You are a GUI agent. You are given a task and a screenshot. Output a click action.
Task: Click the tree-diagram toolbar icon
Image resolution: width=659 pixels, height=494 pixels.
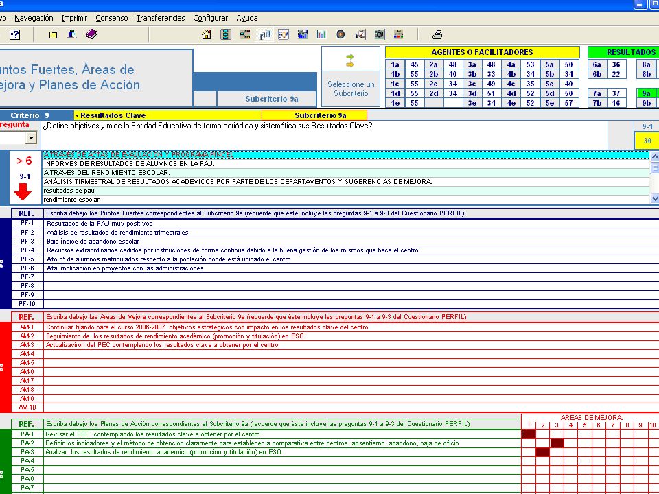[245, 34]
